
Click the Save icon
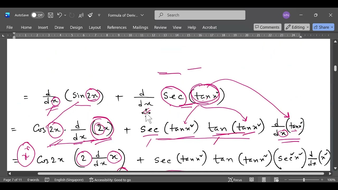tap(50, 15)
